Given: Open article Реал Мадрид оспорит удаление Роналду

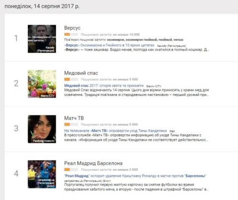Looking at the screenshot, I should (x=135, y=176).
